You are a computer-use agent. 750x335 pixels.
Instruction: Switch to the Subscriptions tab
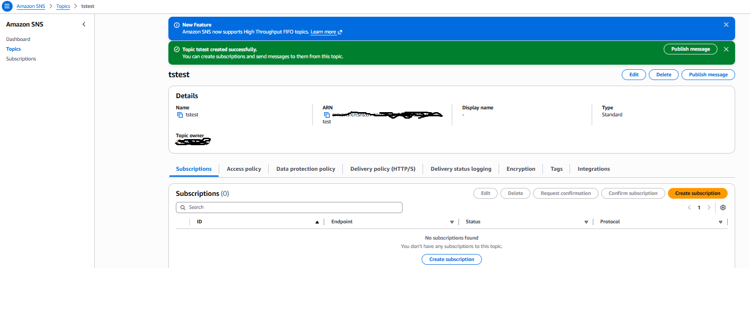coord(194,169)
